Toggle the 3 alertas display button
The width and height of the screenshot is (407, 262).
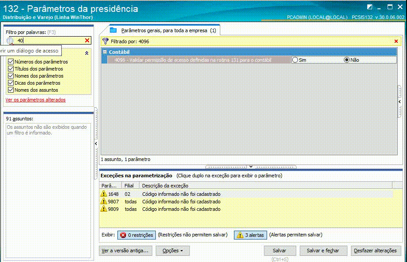(x=250, y=235)
